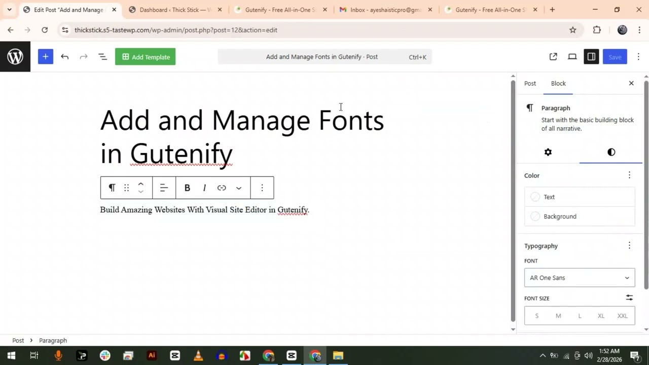Click the address bar URL

click(x=175, y=30)
